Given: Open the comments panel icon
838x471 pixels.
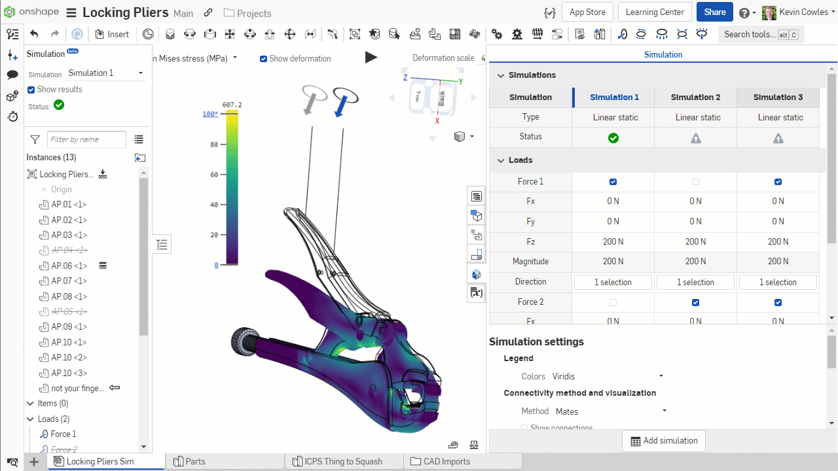Looking at the screenshot, I should click(x=12, y=75).
